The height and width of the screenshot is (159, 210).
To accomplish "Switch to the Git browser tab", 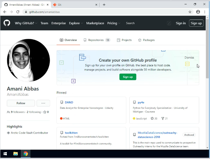I will pyautogui.click(x=75, y=5).
